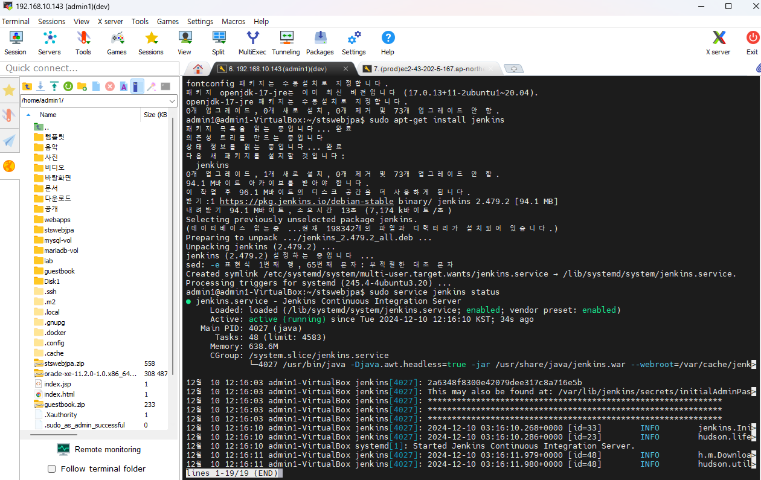The width and height of the screenshot is (761, 480).
Task: Open a new tab with plus button
Action: pos(513,68)
